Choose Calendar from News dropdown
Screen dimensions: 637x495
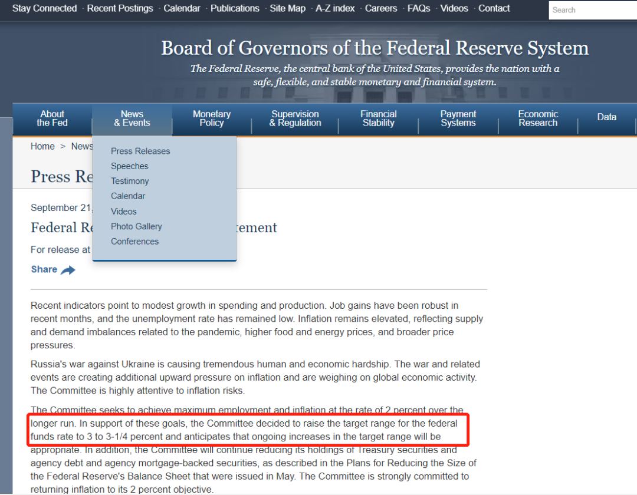click(x=128, y=196)
